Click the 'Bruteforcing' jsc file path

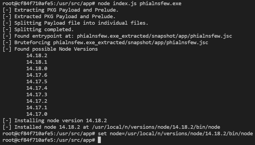pos(131,43)
